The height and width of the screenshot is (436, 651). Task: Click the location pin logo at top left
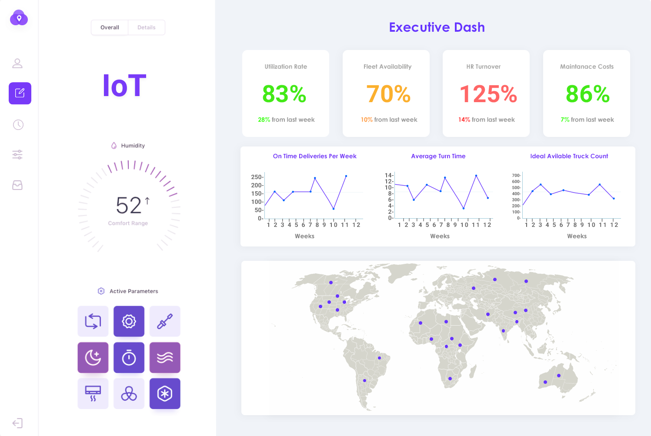pyautogui.click(x=19, y=18)
